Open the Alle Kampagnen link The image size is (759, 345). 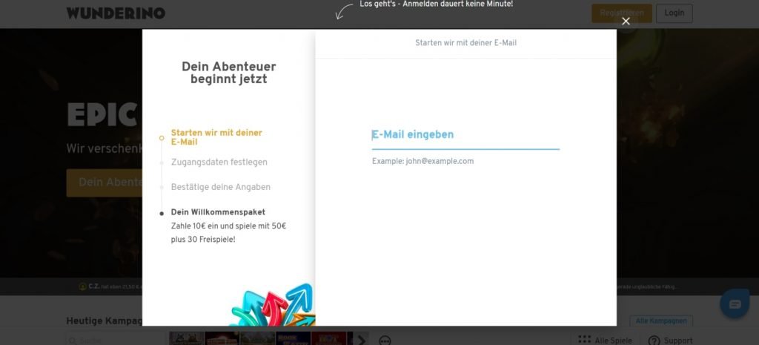(660, 321)
